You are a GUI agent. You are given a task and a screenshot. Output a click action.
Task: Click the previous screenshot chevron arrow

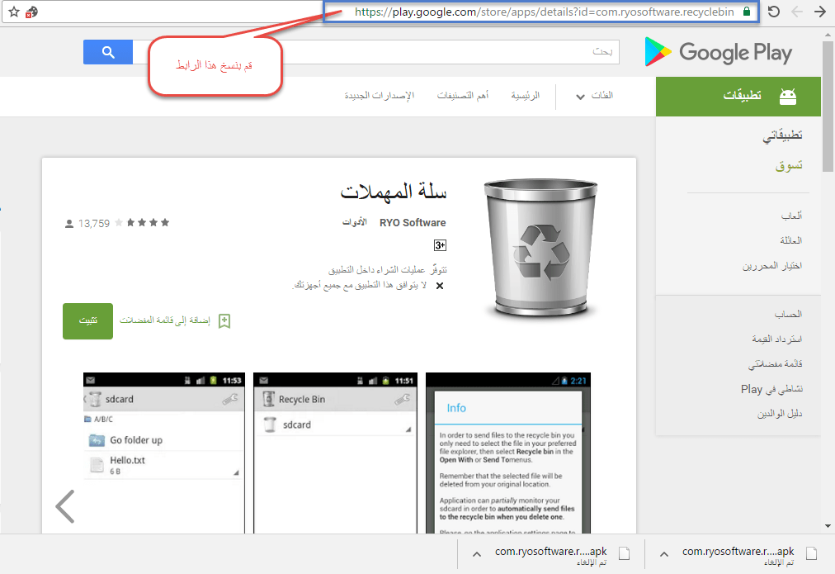pyautogui.click(x=65, y=506)
